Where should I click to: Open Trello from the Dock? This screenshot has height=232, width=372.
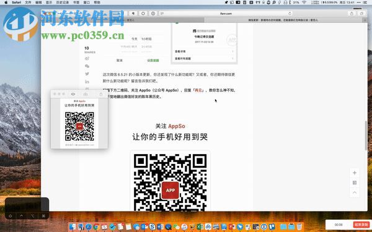click(x=272, y=227)
